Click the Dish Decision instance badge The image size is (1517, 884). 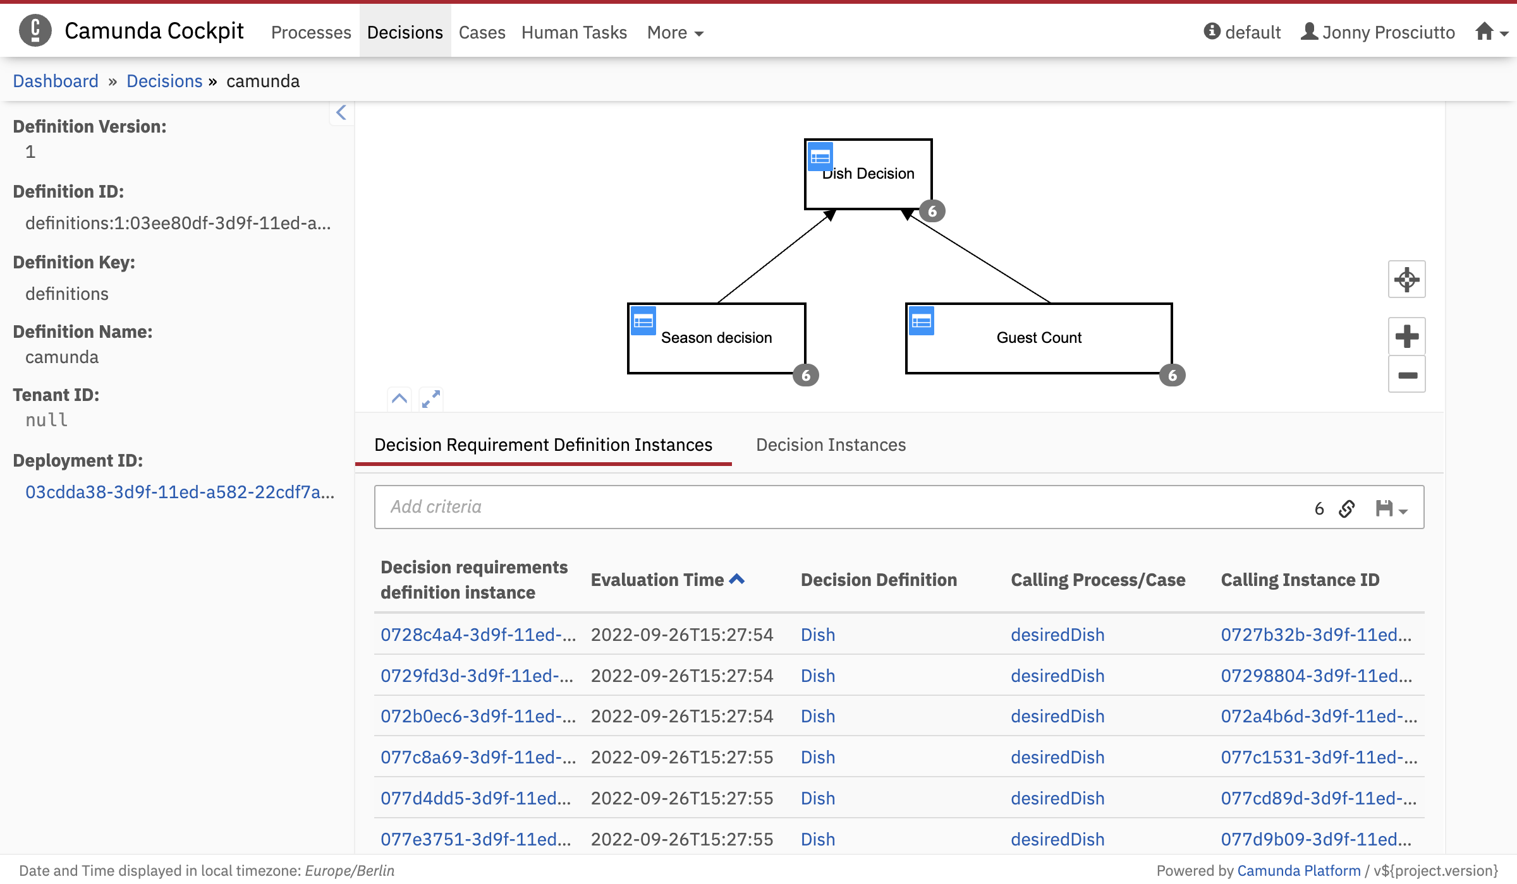(932, 211)
